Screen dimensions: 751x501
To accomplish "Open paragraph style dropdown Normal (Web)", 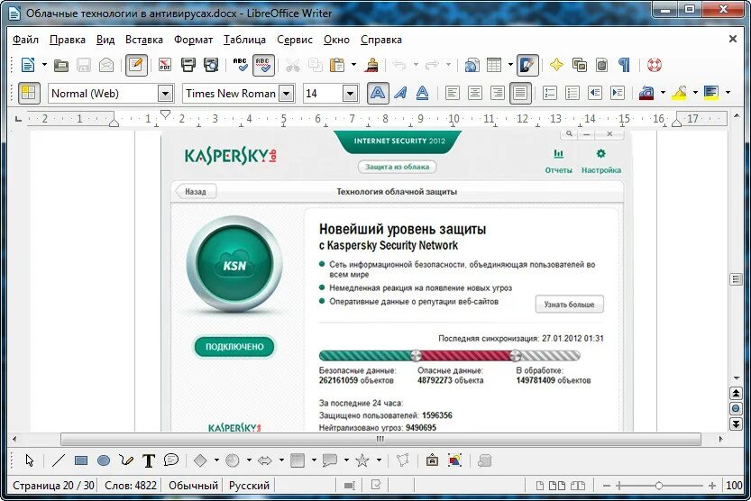I will tap(165, 94).
